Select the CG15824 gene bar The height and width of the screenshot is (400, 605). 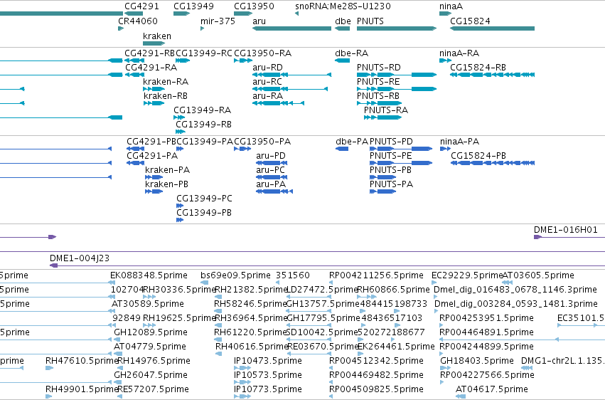(x=493, y=28)
